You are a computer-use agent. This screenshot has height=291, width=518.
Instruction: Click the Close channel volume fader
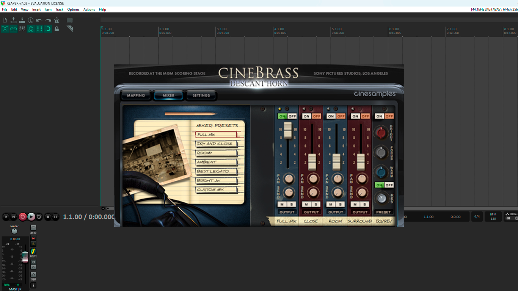point(312,162)
